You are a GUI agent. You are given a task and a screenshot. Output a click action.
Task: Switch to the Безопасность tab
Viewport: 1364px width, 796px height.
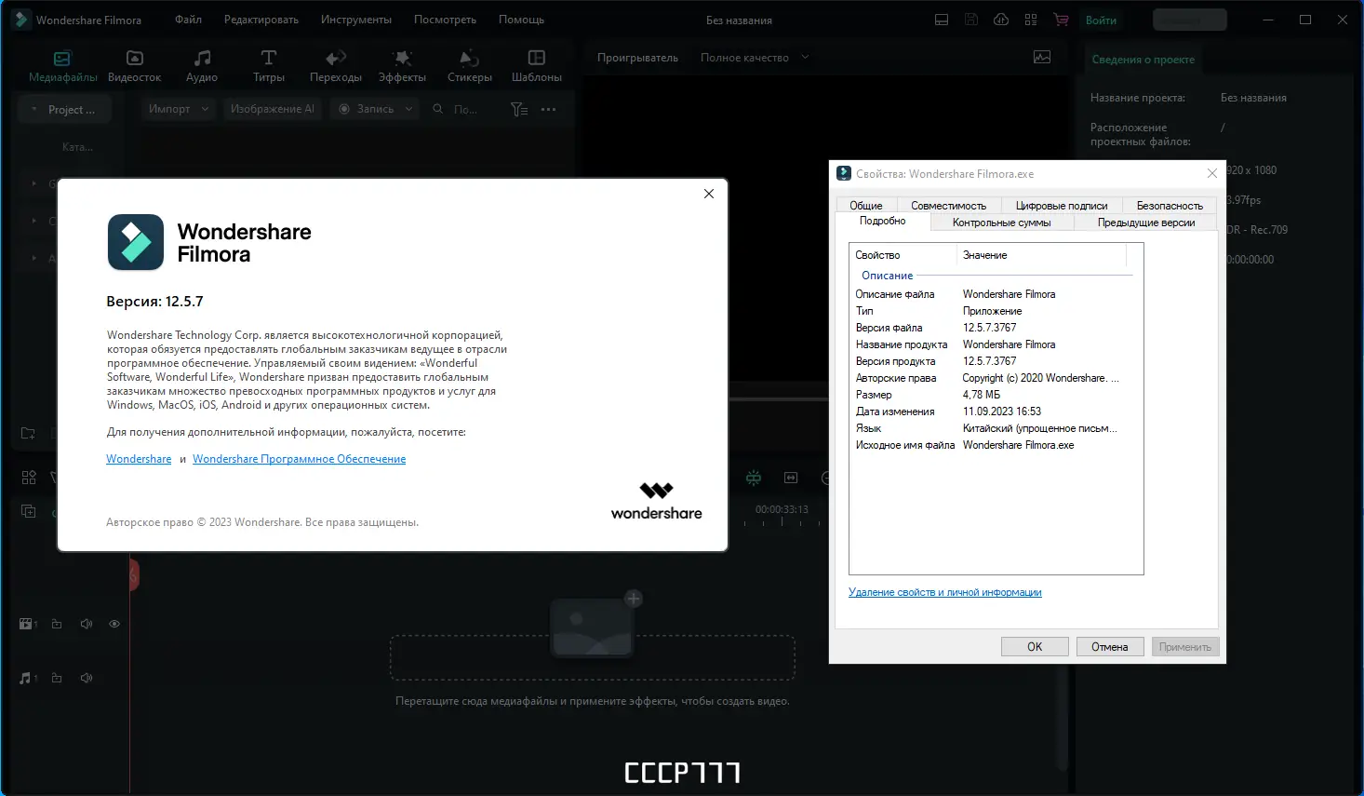pyautogui.click(x=1170, y=206)
